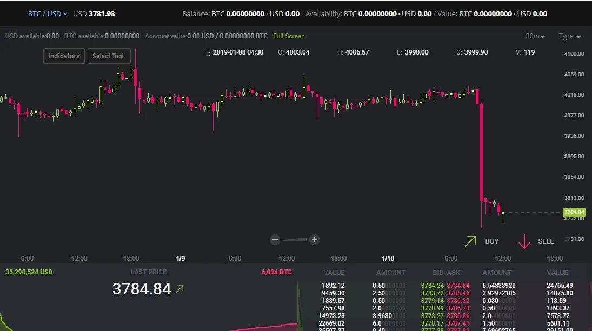
Task: Select ask price 3786.86
Action: [x=458, y=316]
